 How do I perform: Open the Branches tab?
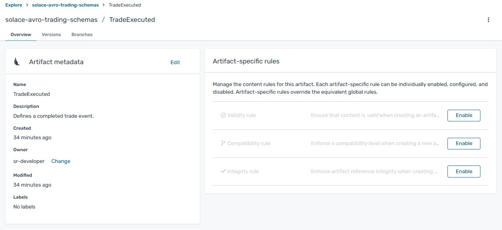coord(82,34)
